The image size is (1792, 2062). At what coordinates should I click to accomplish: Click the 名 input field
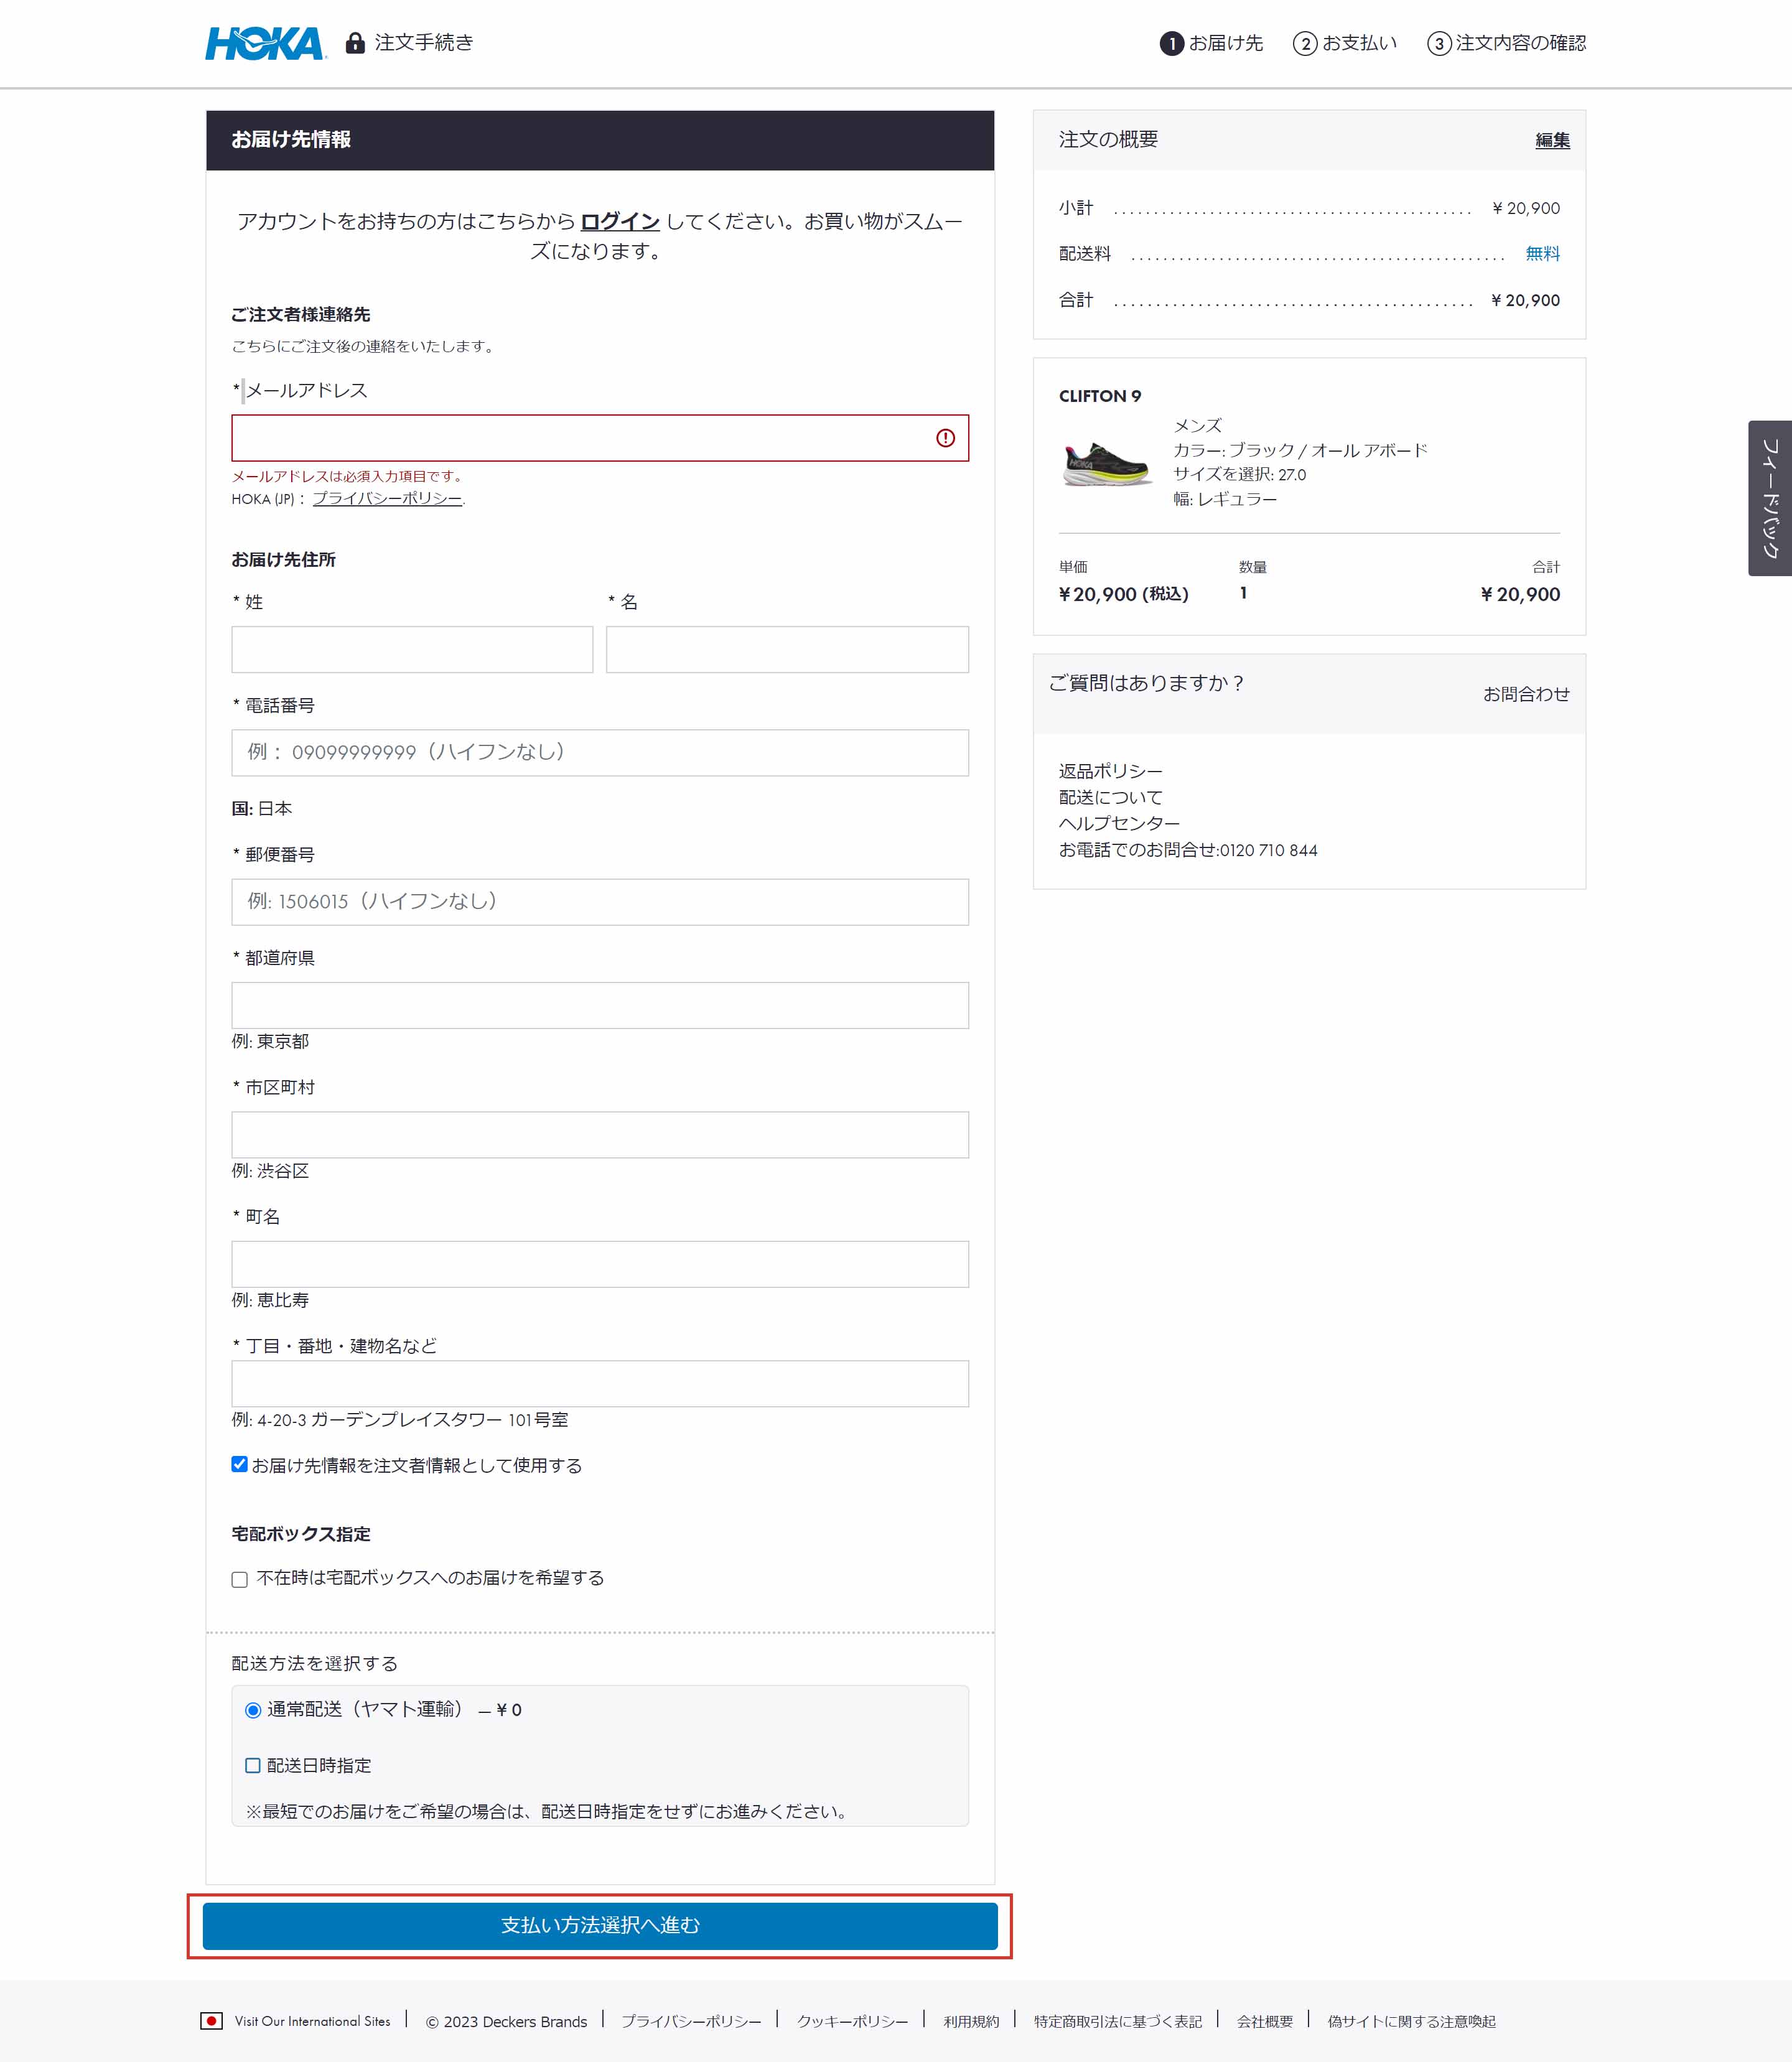pos(787,650)
